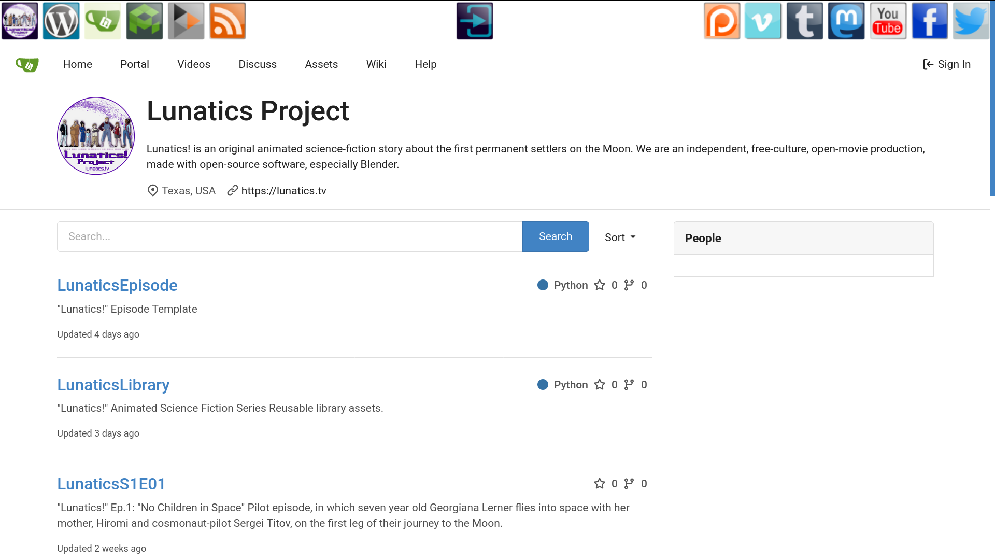Open the Videos menu item
Image resolution: width=995 pixels, height=560 pixels.
click(194, 64)
